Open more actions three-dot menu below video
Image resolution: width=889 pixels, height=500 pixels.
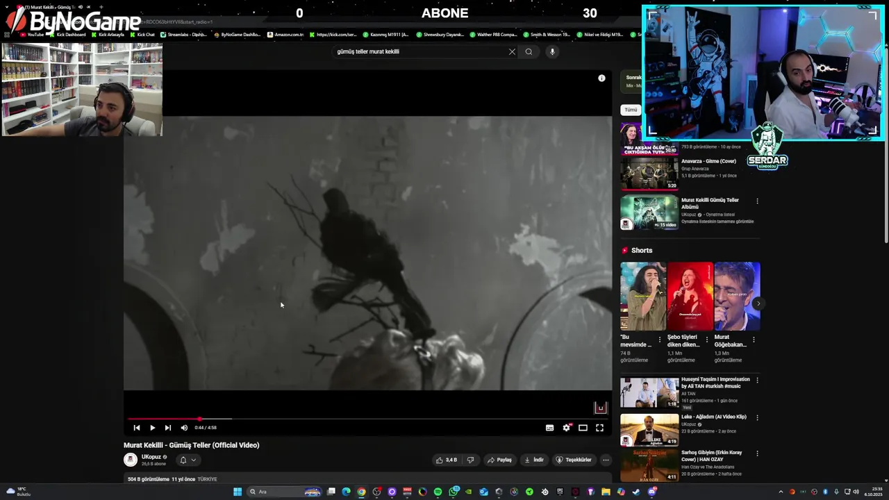coord(606,460)
